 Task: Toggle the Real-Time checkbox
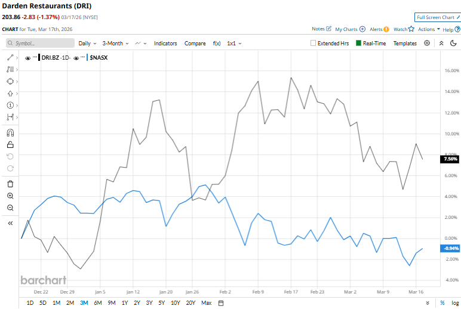pyautogui.click(x=359, y=44)
